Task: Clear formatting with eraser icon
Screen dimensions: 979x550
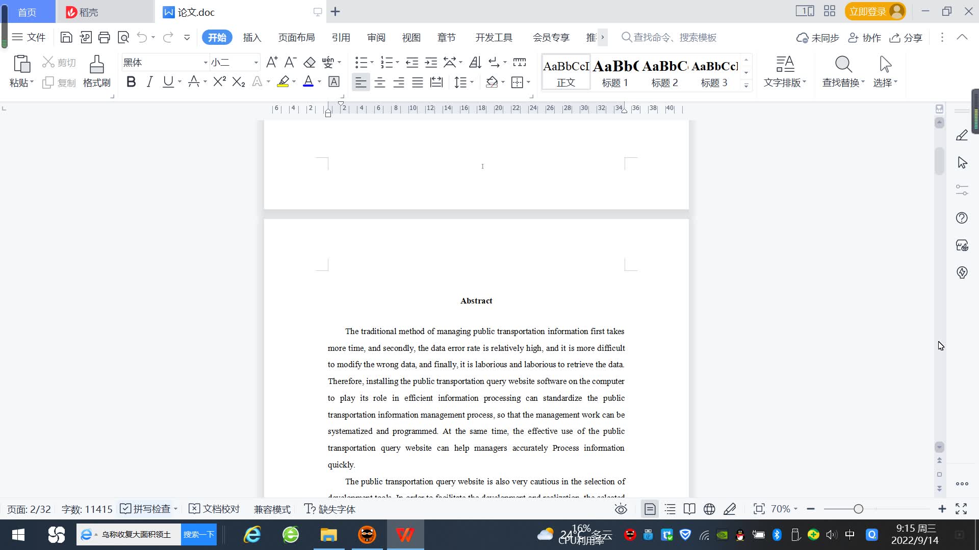Action: 309,62
